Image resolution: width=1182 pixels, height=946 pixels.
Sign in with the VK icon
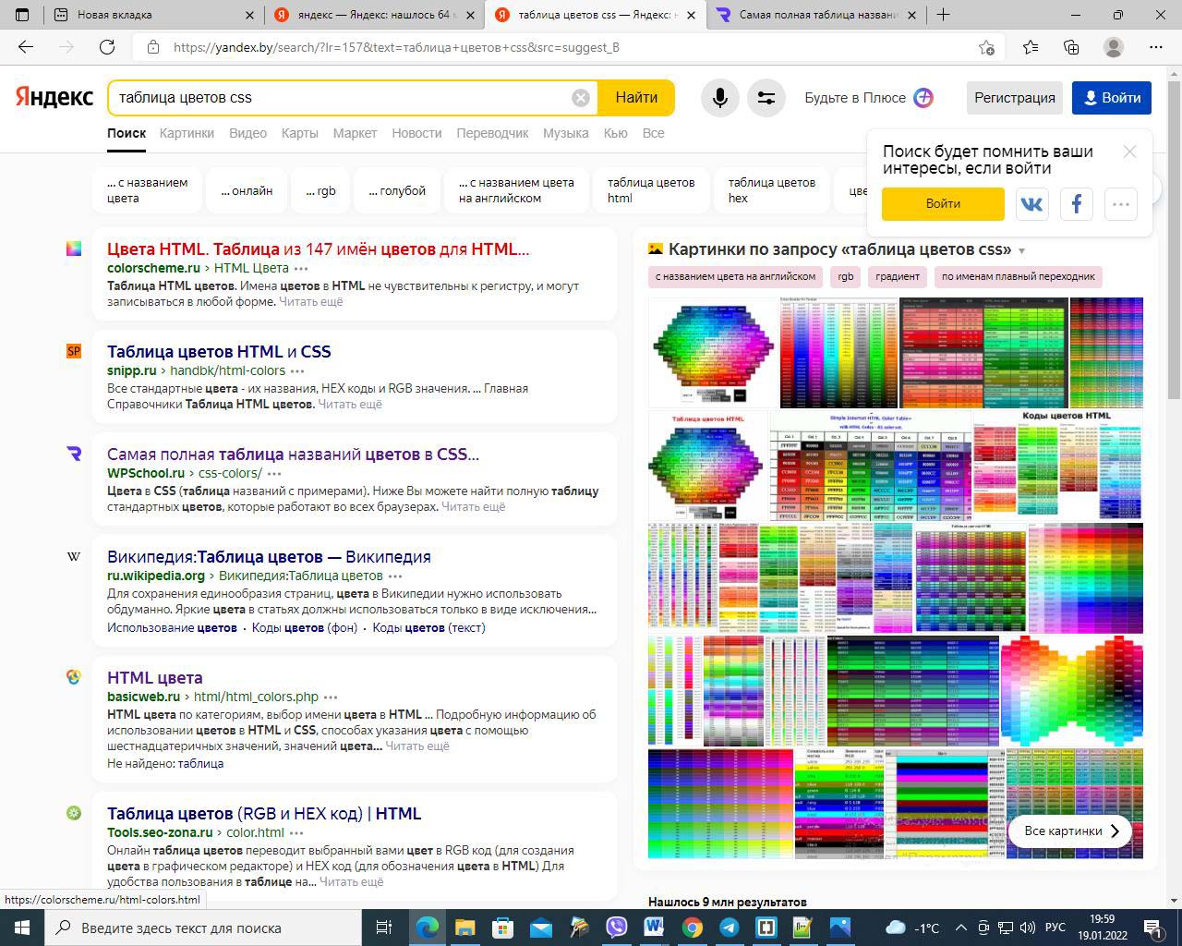[x=1031, y=204]
